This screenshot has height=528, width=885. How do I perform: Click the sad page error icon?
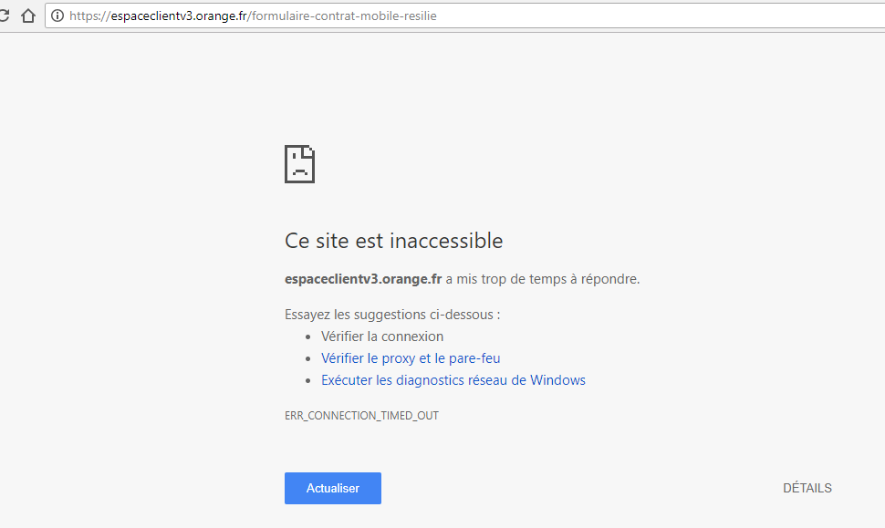pos(299,164)
